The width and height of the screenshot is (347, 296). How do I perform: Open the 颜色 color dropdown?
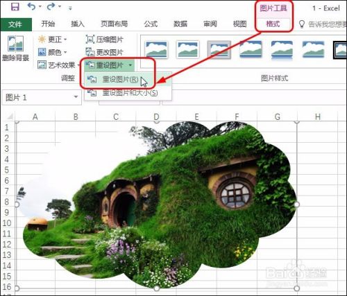(53, 52)
